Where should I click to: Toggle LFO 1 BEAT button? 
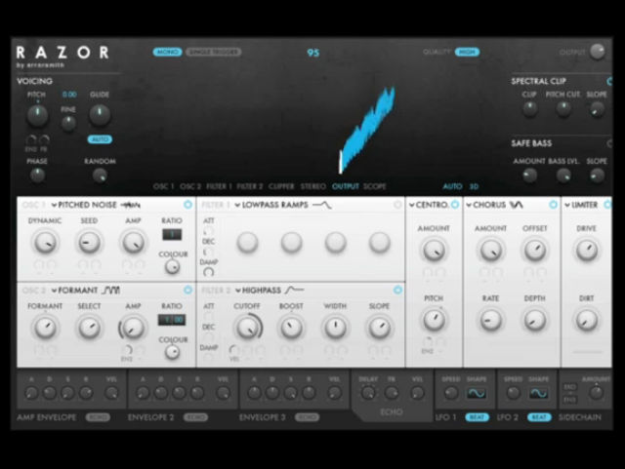click(x=477, y=417)
